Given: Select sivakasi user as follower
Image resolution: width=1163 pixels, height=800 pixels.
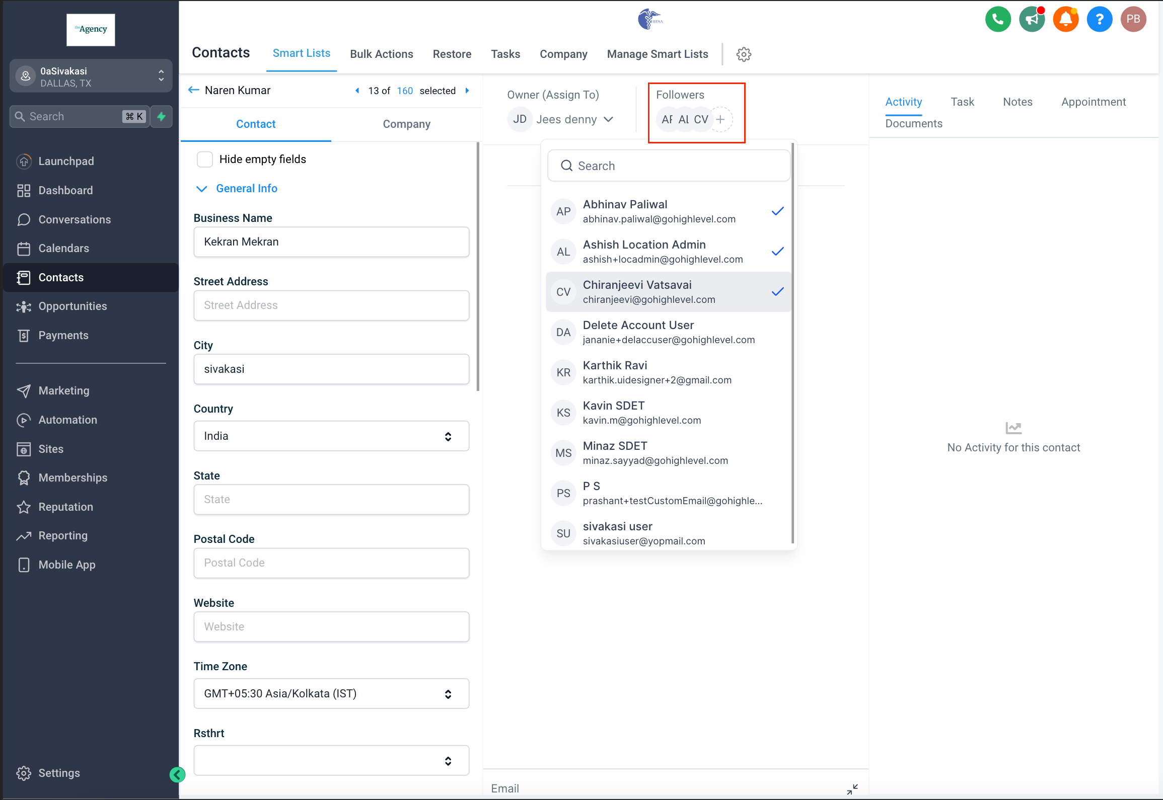Looking at the screenshot, I should [x=668, y=533].
